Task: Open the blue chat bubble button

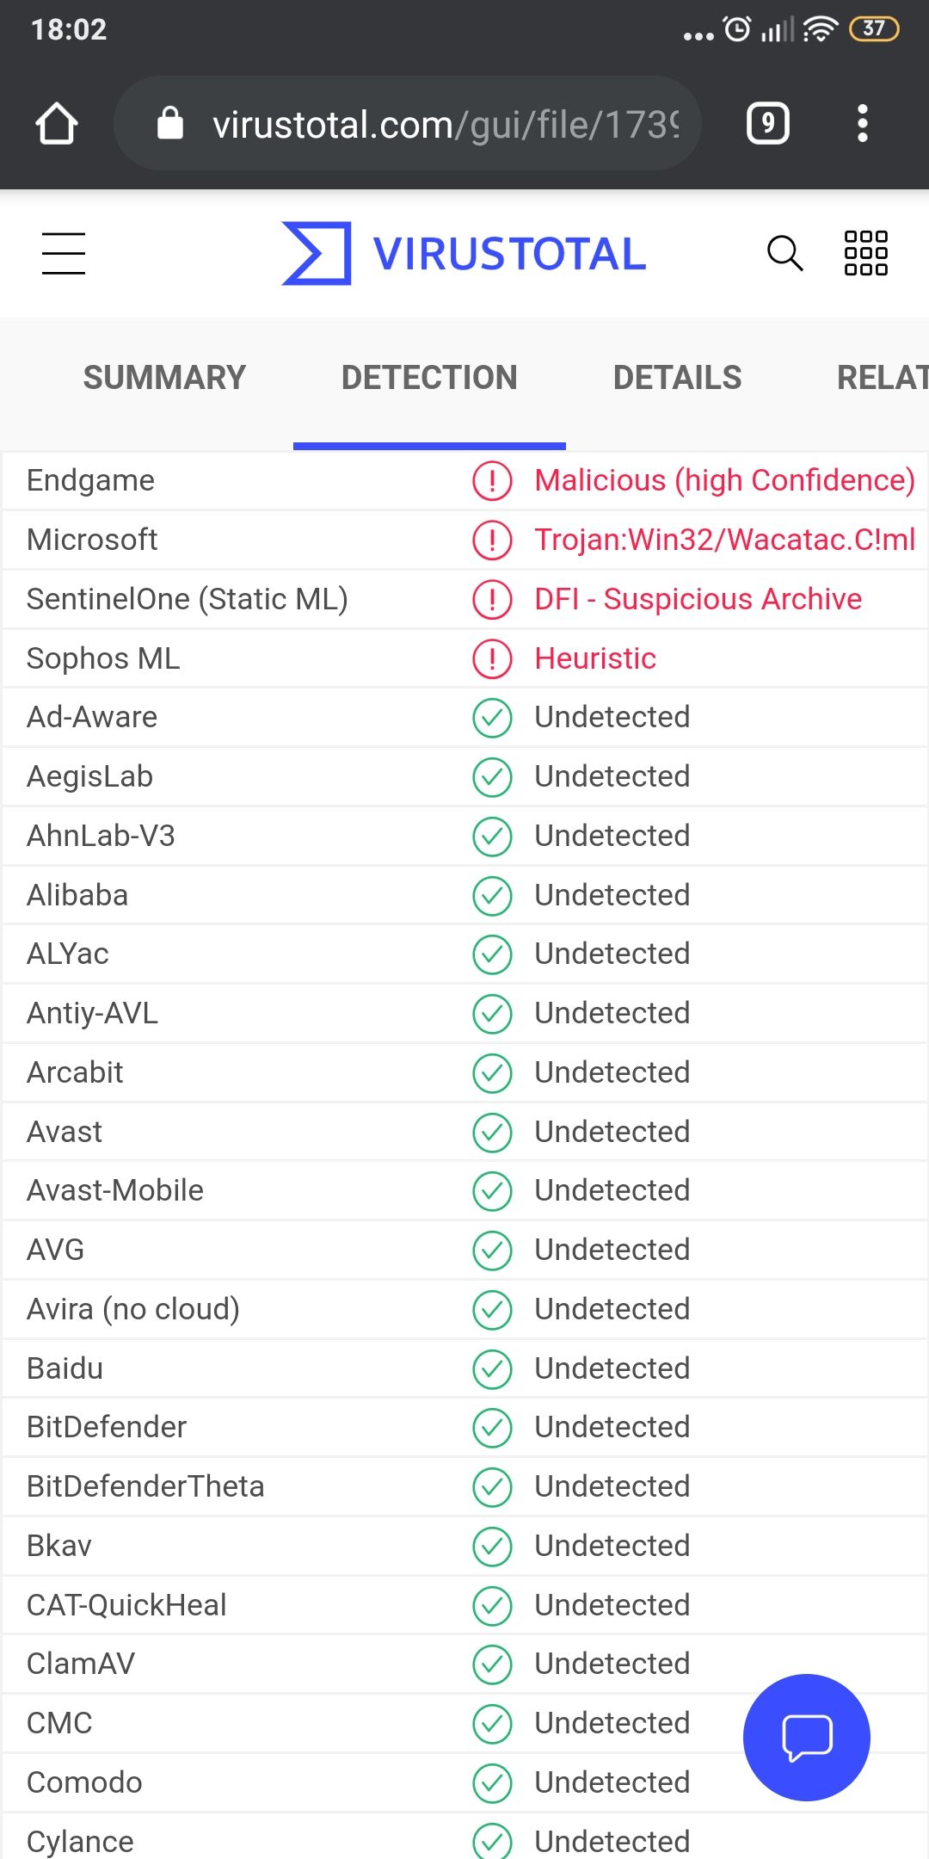Action: [x=806, y=1737]
